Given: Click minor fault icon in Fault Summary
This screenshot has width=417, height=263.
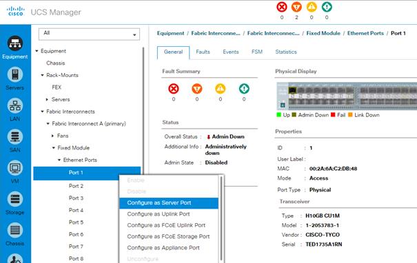Looking at the screenshot, I should click(220, 89).
